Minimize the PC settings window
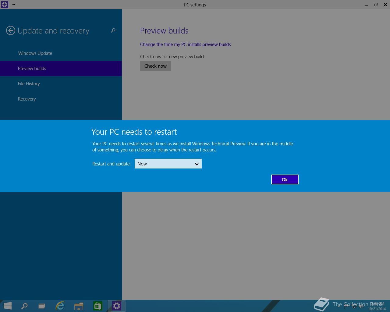 point(367,5)
